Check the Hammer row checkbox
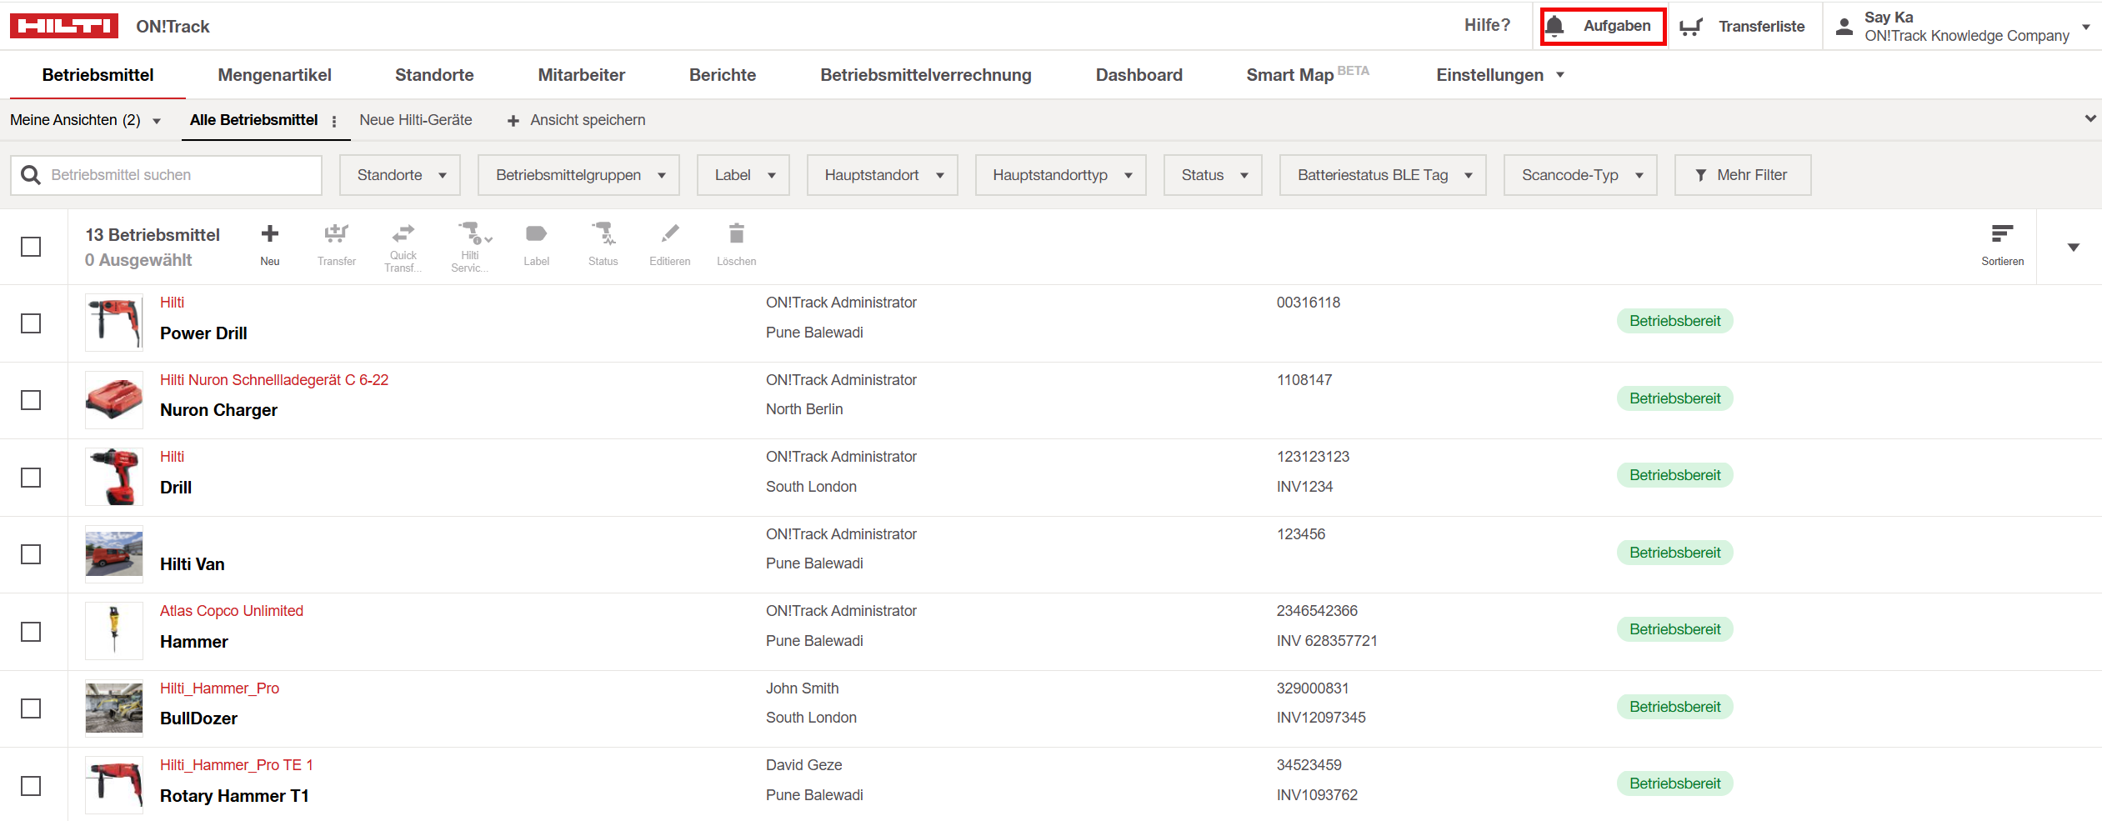Viewport: 2102px width, 821px height. pos(31,632)
